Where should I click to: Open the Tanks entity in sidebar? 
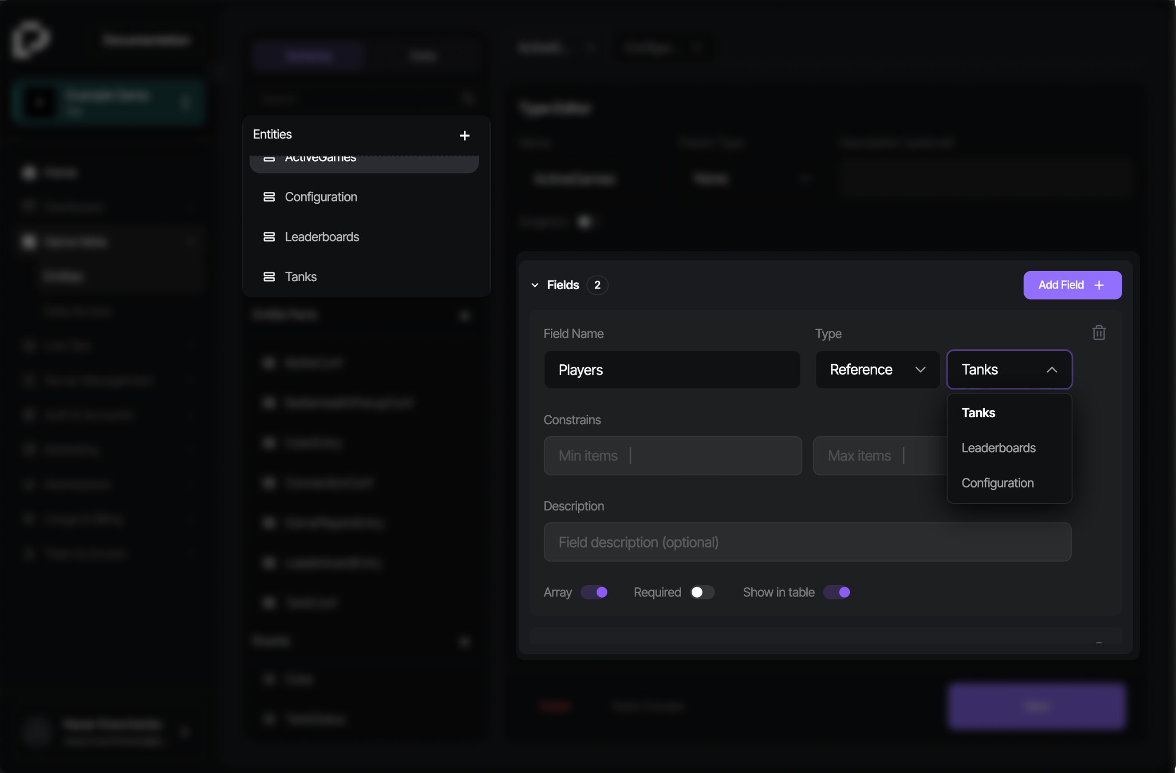pyautogui.click(x=301, y=276)
